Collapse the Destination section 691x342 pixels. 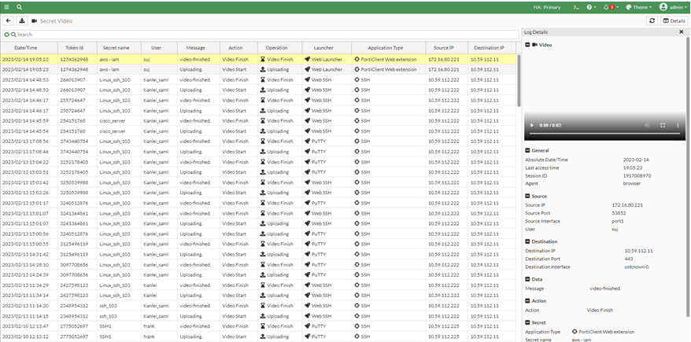pyautogui.click(x=527, y=241)
